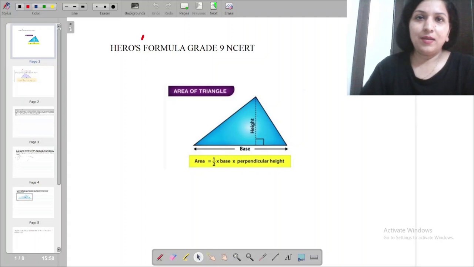Click the Undo button

point(156,9)
